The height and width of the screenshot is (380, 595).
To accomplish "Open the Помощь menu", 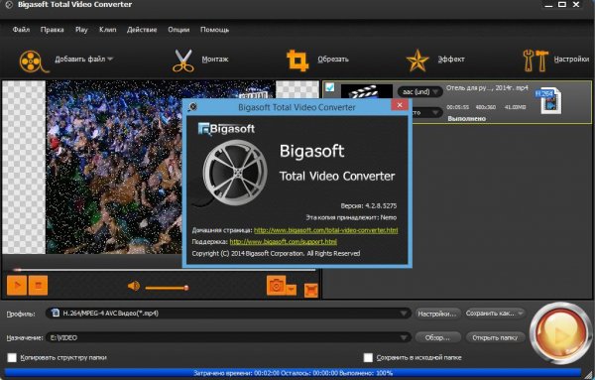I will (215, 29).
